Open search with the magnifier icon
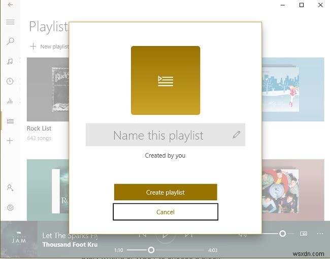Screen dimensions: 330x259 (x=10, y=41)
